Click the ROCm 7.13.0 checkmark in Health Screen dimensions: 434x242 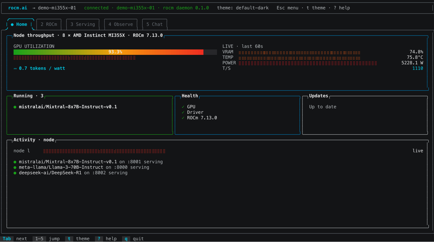tap(183, 118)
